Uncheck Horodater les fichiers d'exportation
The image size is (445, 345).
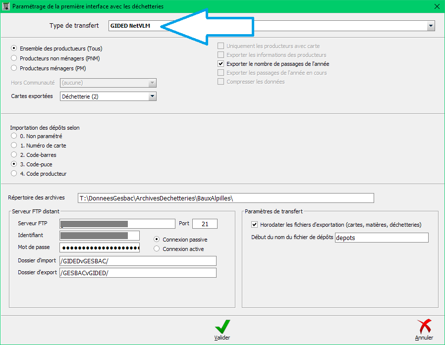[x=255, y=225]
